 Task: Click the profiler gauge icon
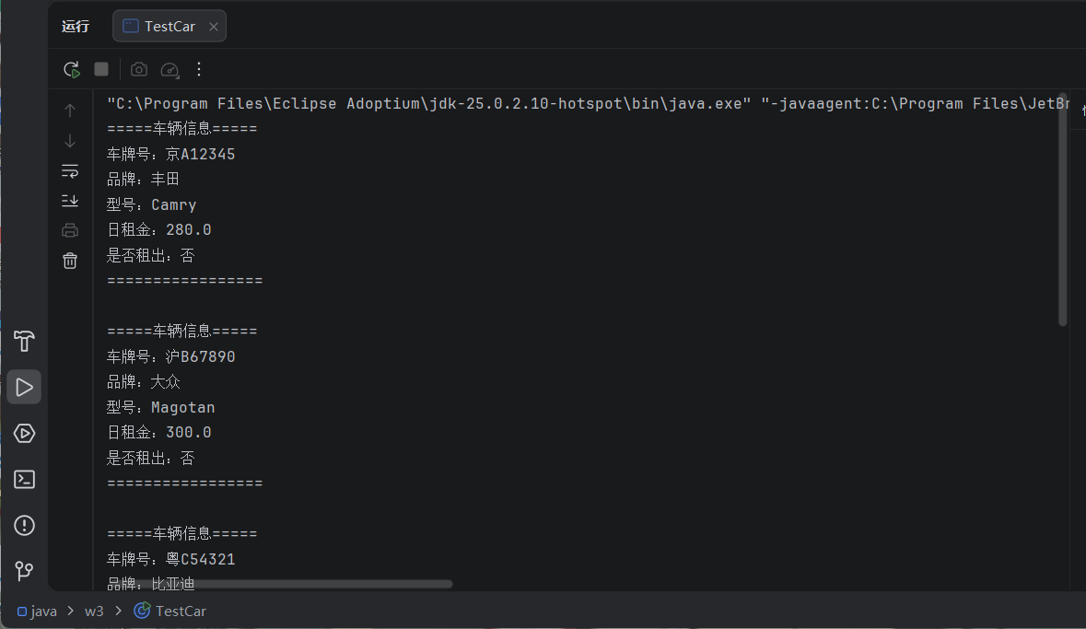click(169, 69)
